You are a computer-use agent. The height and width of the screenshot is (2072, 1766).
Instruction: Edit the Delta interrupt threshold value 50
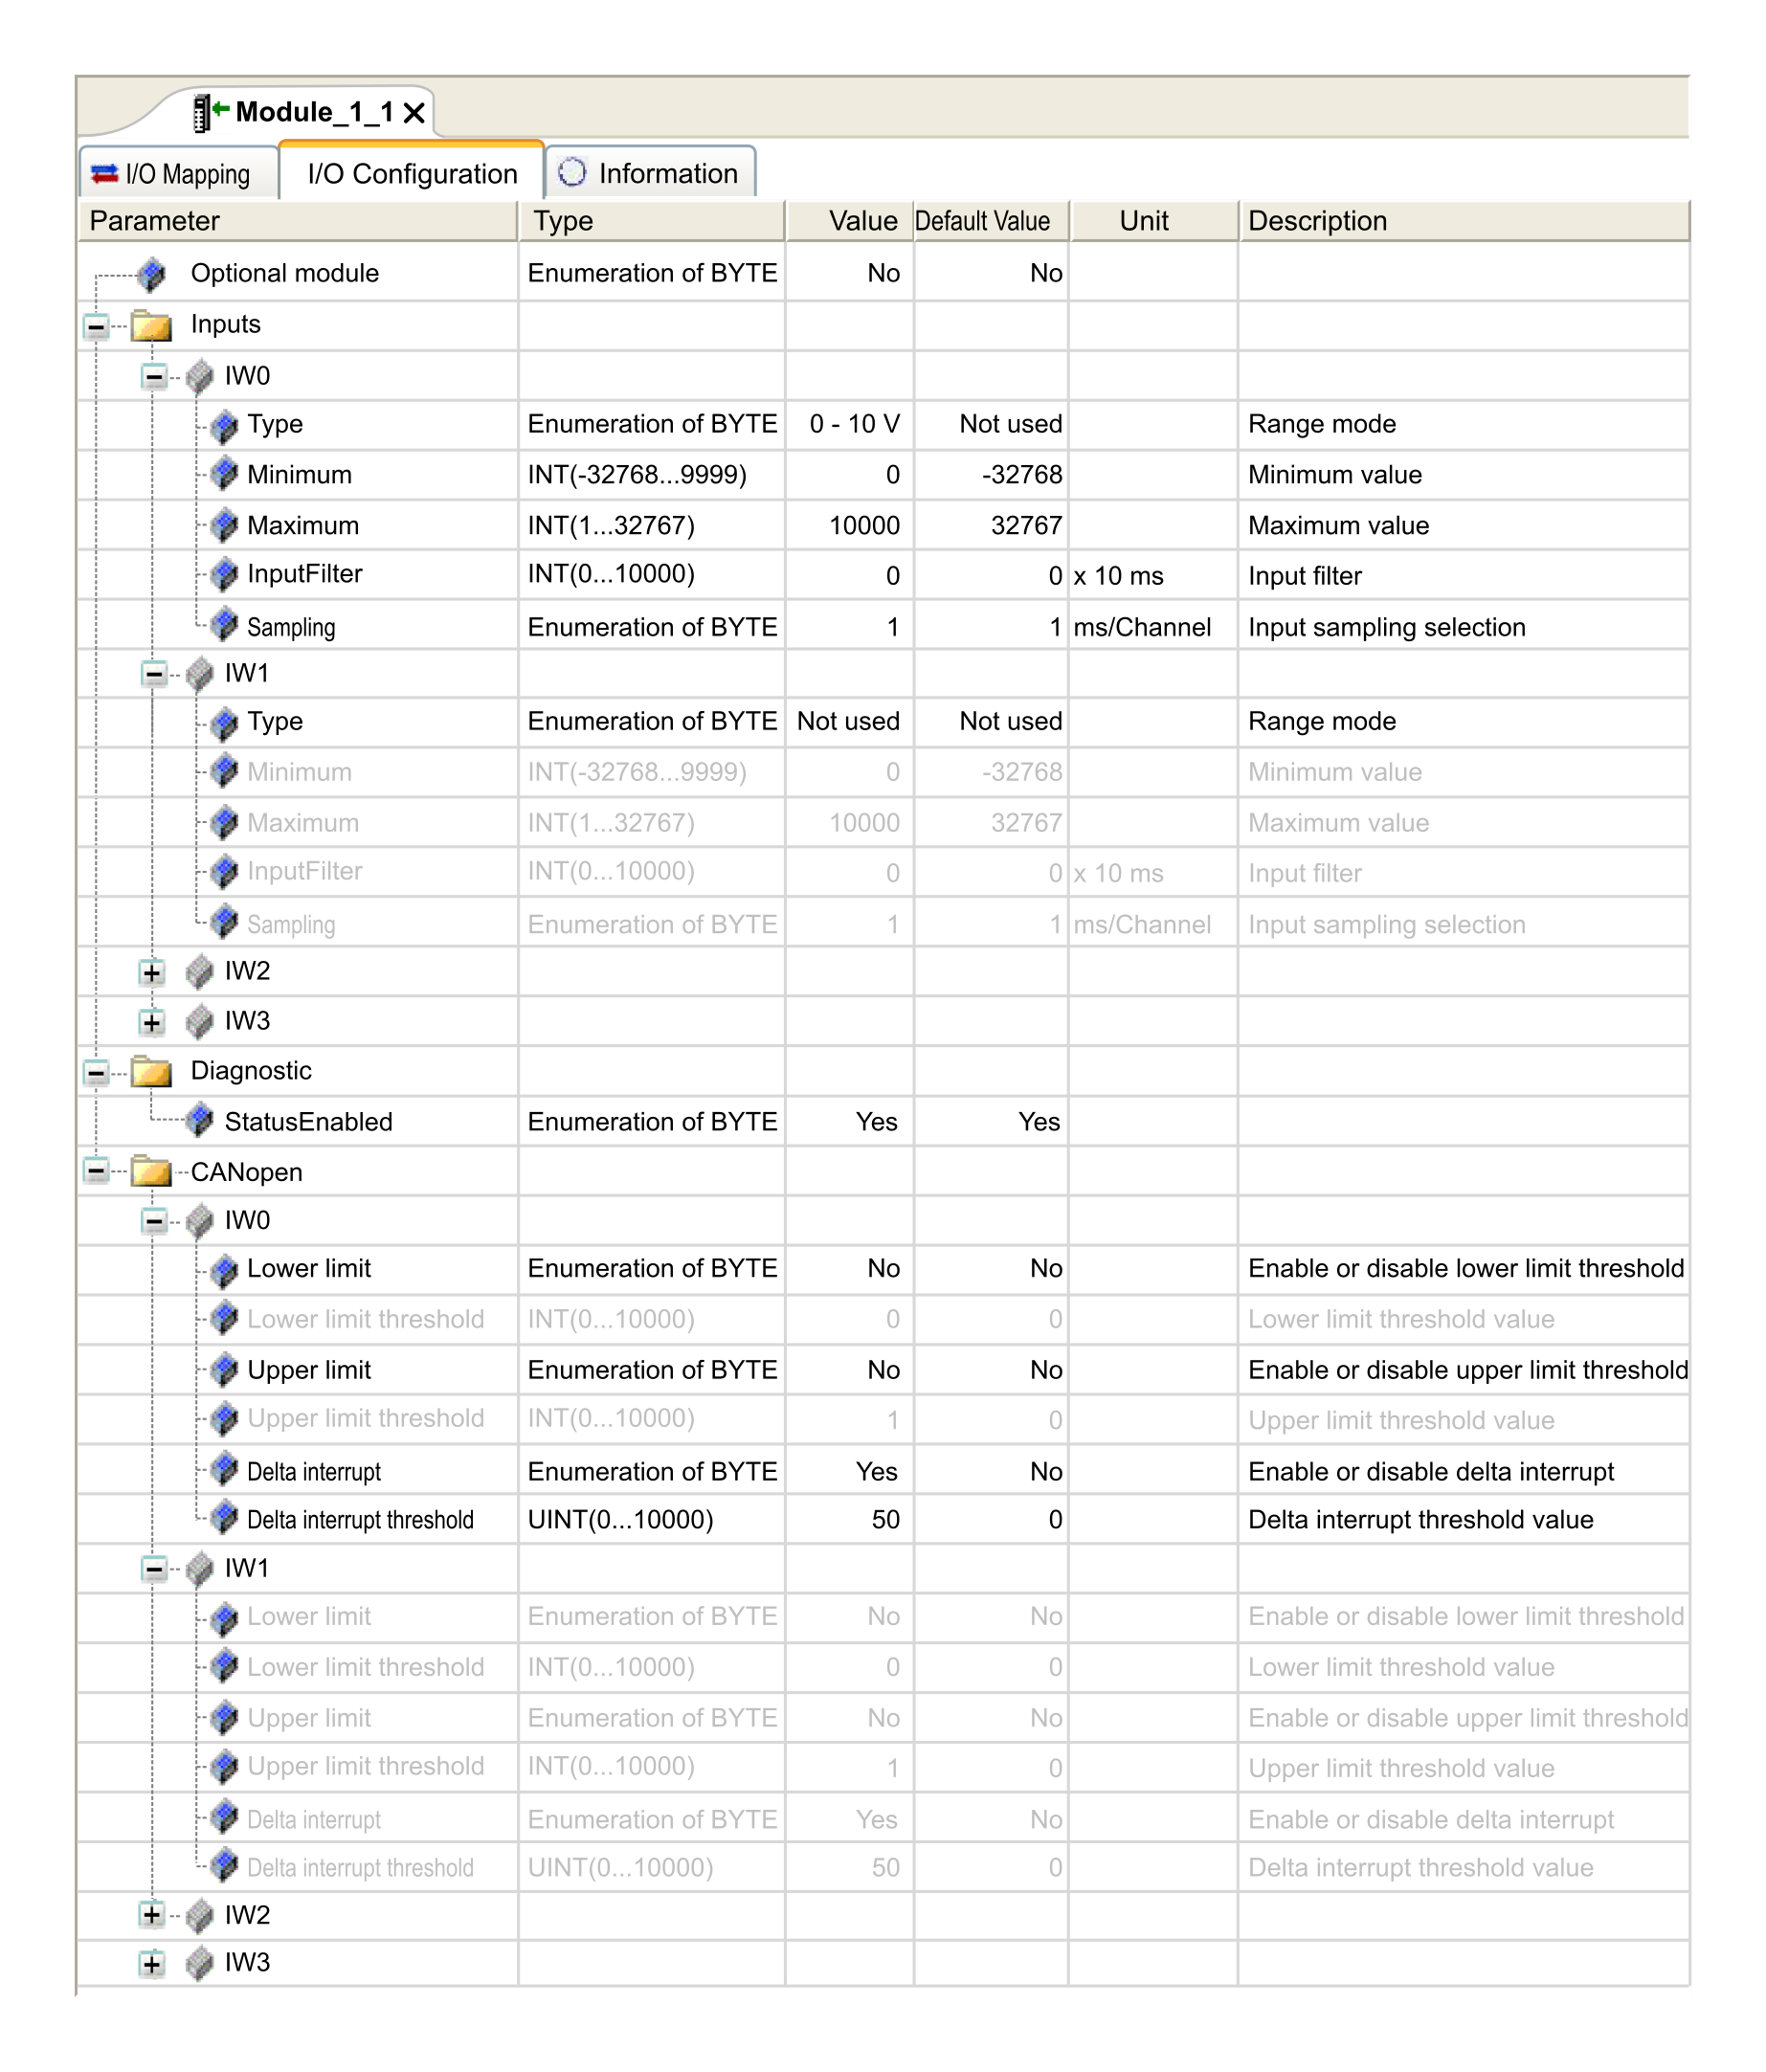pos(849,1519)
